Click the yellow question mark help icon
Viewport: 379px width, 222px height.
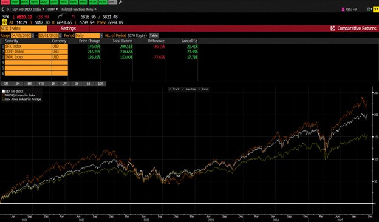pos(376,10)
